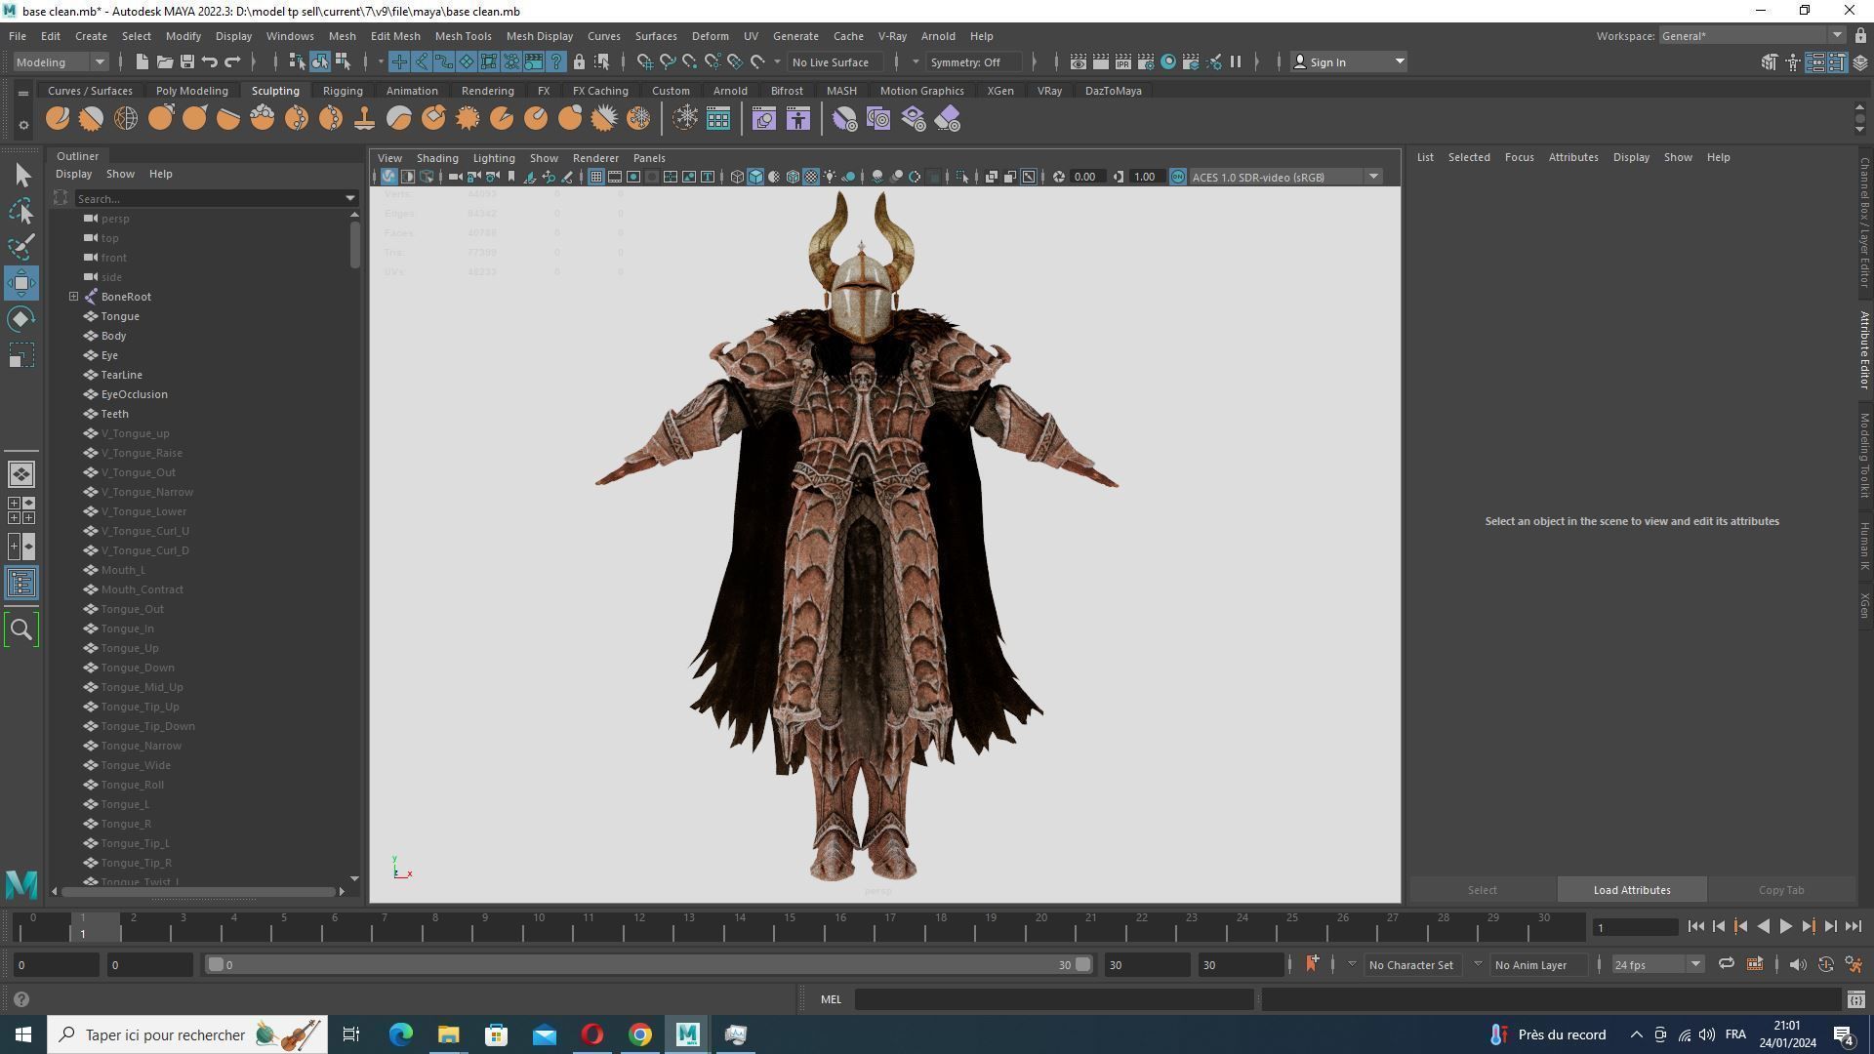Open the Modeling menu set dropdown

point(60,62)
